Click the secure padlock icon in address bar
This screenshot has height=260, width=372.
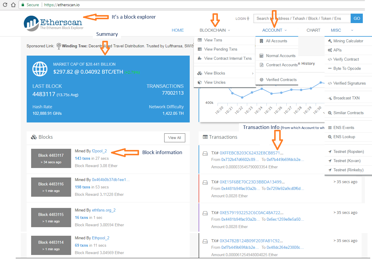[x=23, y=5]
